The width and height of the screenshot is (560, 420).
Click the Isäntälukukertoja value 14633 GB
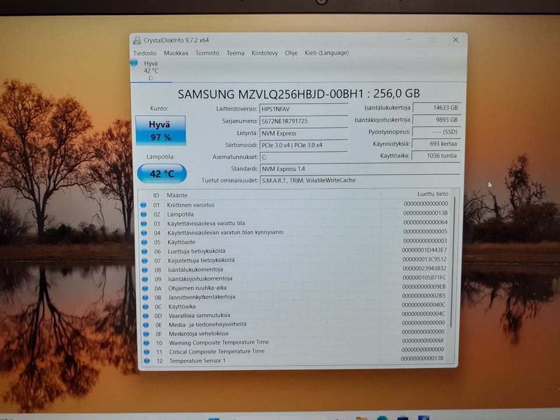click(436, 107)
